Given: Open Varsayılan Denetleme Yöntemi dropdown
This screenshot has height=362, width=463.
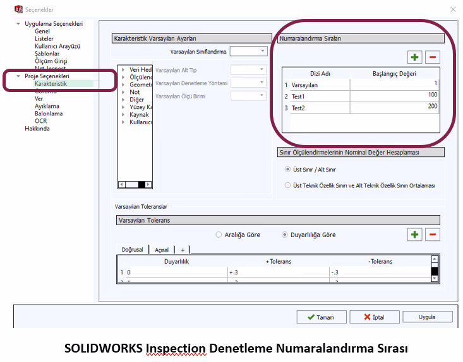Looking at the screenshot, I should (249, 83).
